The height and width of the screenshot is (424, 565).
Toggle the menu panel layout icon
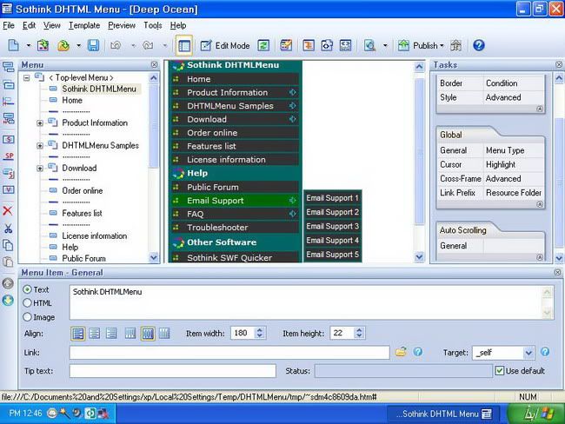[184, 46]
